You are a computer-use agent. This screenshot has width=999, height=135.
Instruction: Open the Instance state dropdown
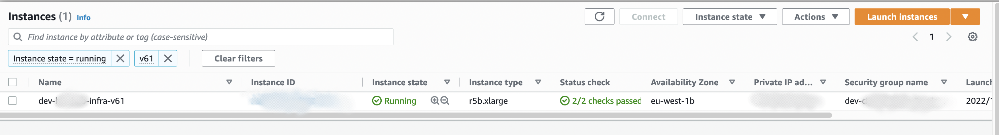(729, 17)
